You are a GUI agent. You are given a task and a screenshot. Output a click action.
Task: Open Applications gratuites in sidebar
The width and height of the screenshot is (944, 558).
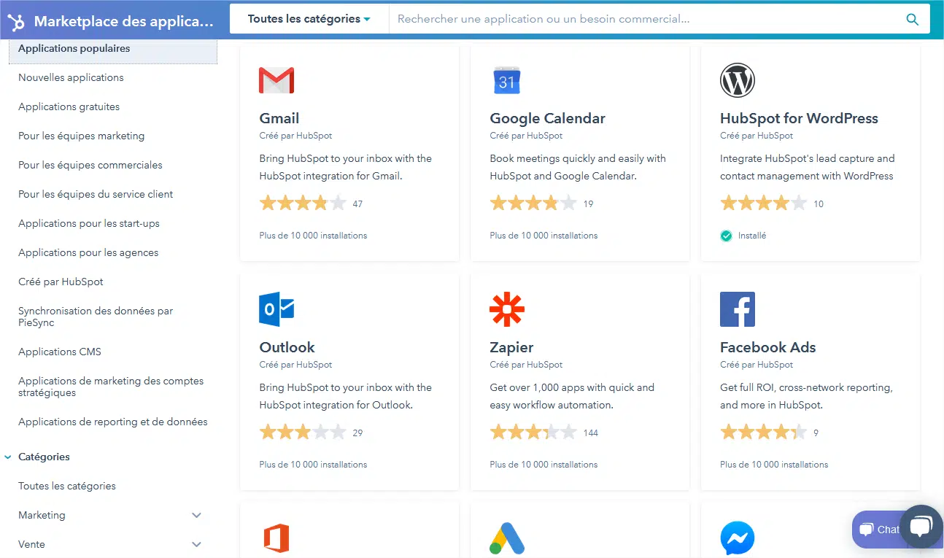(69, 106)
